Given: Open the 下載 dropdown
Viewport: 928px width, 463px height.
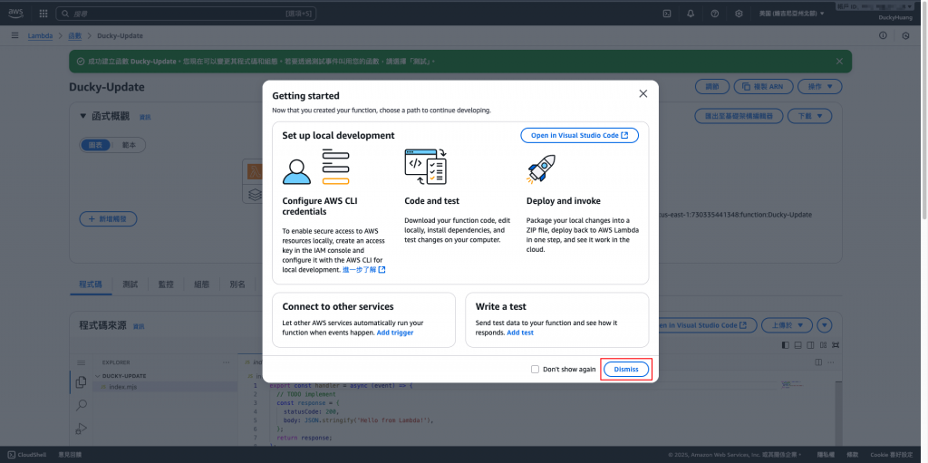Looking at the screenshot, I should click(809, 116).
